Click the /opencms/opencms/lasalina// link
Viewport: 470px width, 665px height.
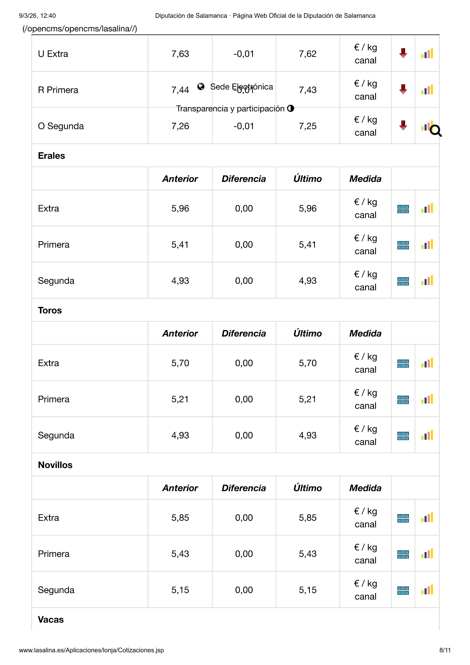coord(80,29)
